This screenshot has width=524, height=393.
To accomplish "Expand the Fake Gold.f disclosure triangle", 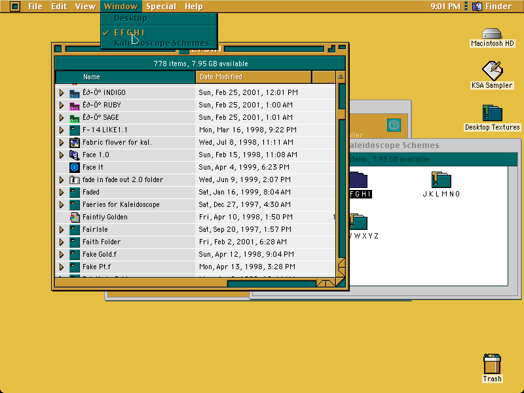I will point(62,254).
